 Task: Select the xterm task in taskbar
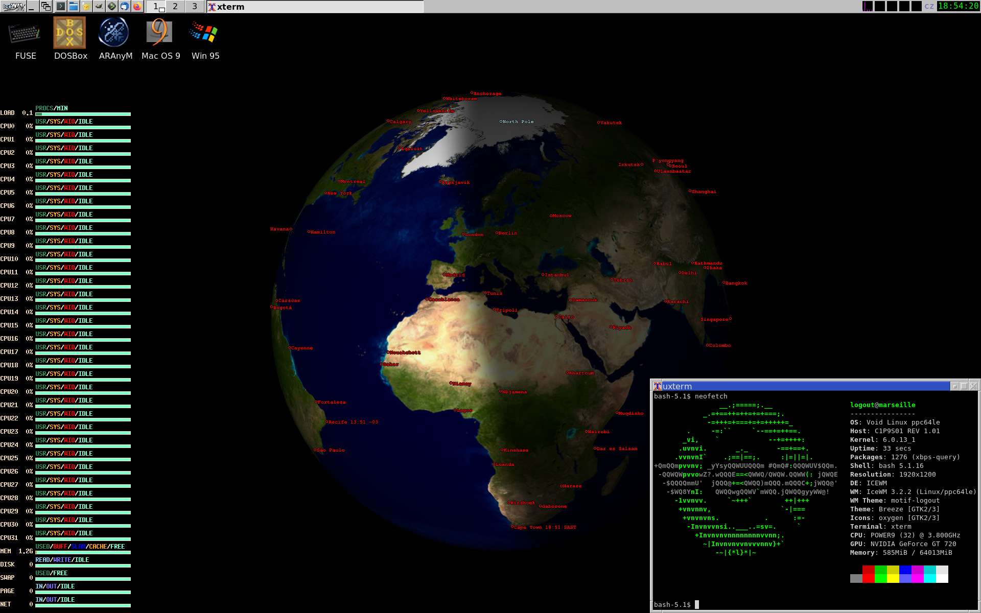pyautogui.click(x=315, y=6)
